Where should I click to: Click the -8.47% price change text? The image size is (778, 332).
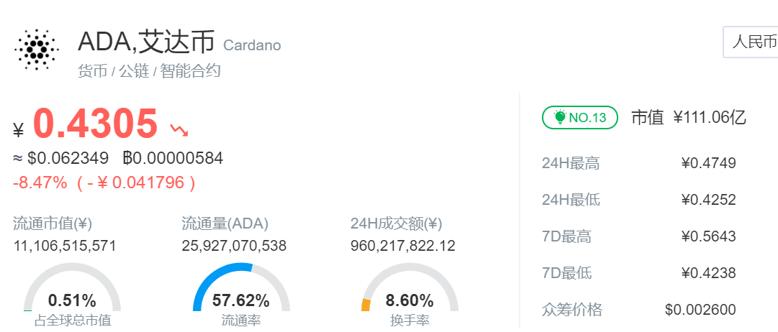[x=40, y=183]
